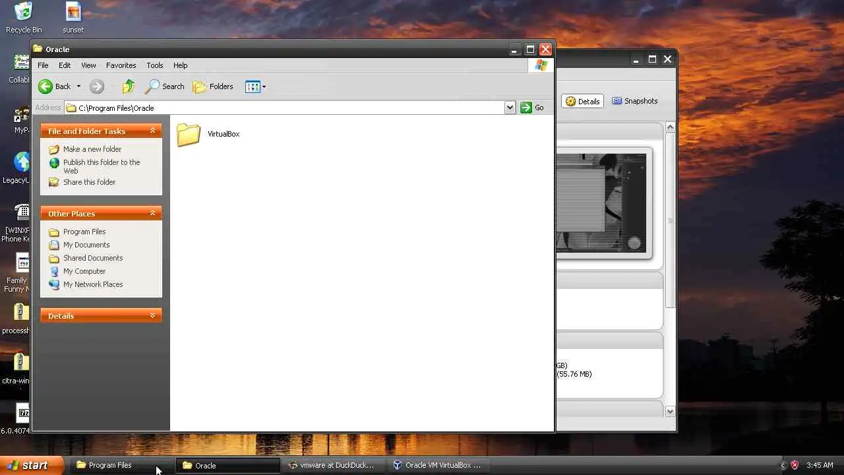Open the Start menu

click(32, 465)
